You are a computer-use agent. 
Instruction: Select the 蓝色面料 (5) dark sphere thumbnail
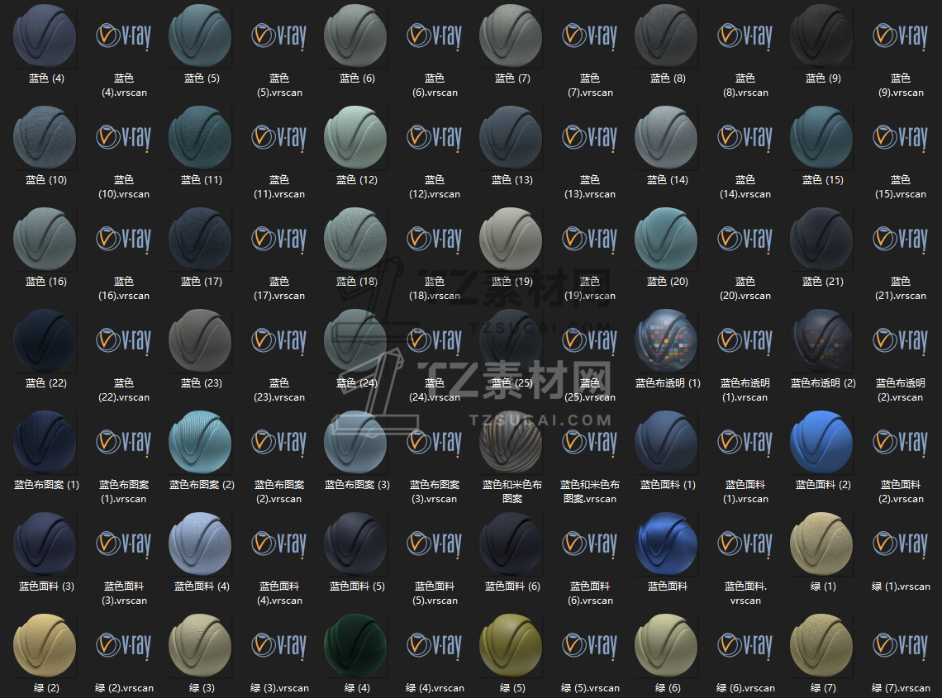click(355, 544)
